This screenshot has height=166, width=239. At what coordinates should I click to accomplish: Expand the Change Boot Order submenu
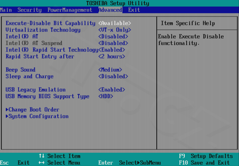pos(33,109)
